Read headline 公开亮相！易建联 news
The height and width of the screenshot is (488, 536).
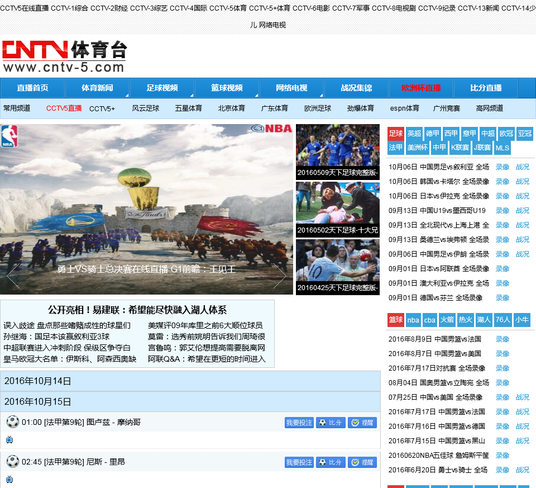point(137,310)
